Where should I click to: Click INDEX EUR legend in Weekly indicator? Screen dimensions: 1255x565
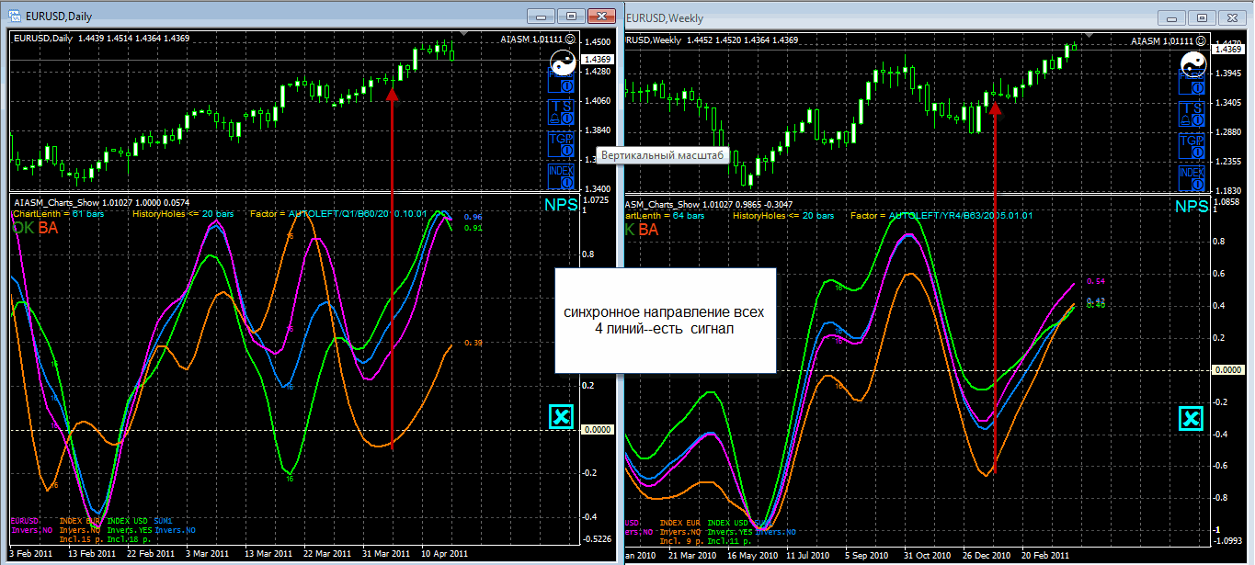coord(679,523)
